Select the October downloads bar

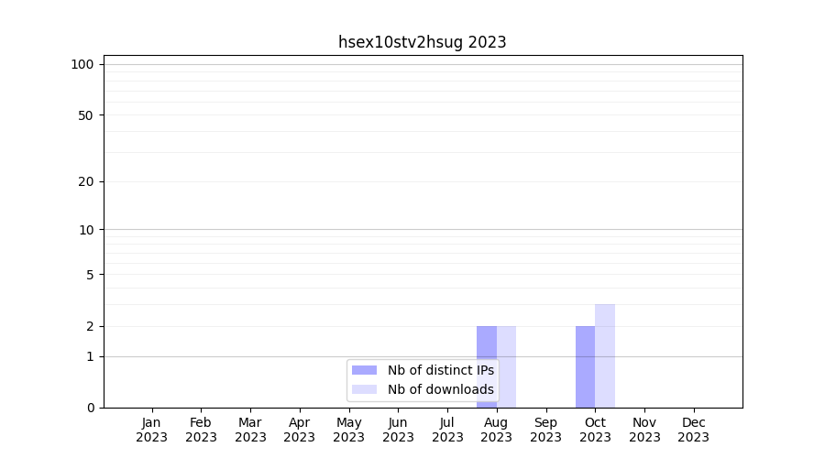click(605, 355)
